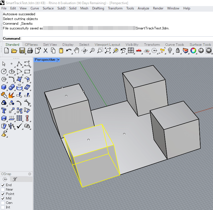Screen dimensions: 213x210
Task: Open the Perspective viewport dropdown arrow
Action: [58, 60]
